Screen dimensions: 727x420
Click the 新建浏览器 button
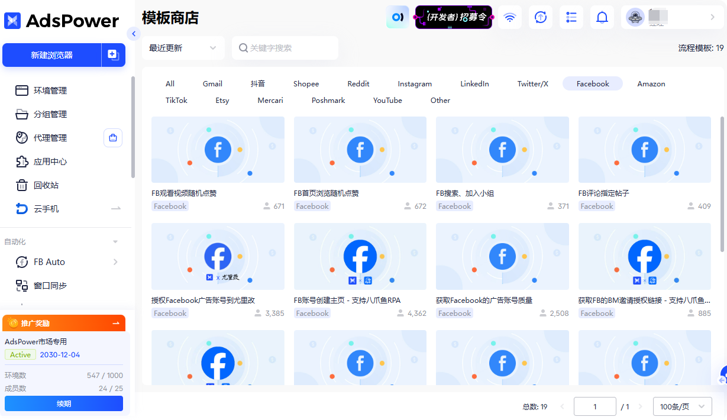click(x=52, y=55)
